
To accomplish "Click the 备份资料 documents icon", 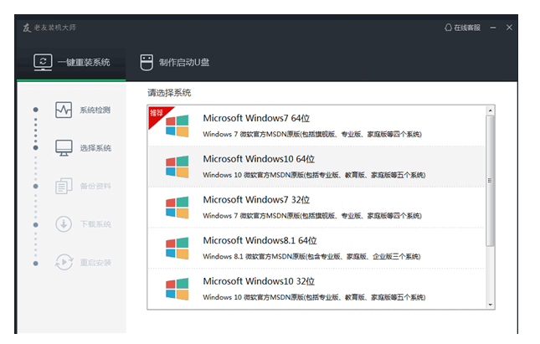I will click(64, 186).
